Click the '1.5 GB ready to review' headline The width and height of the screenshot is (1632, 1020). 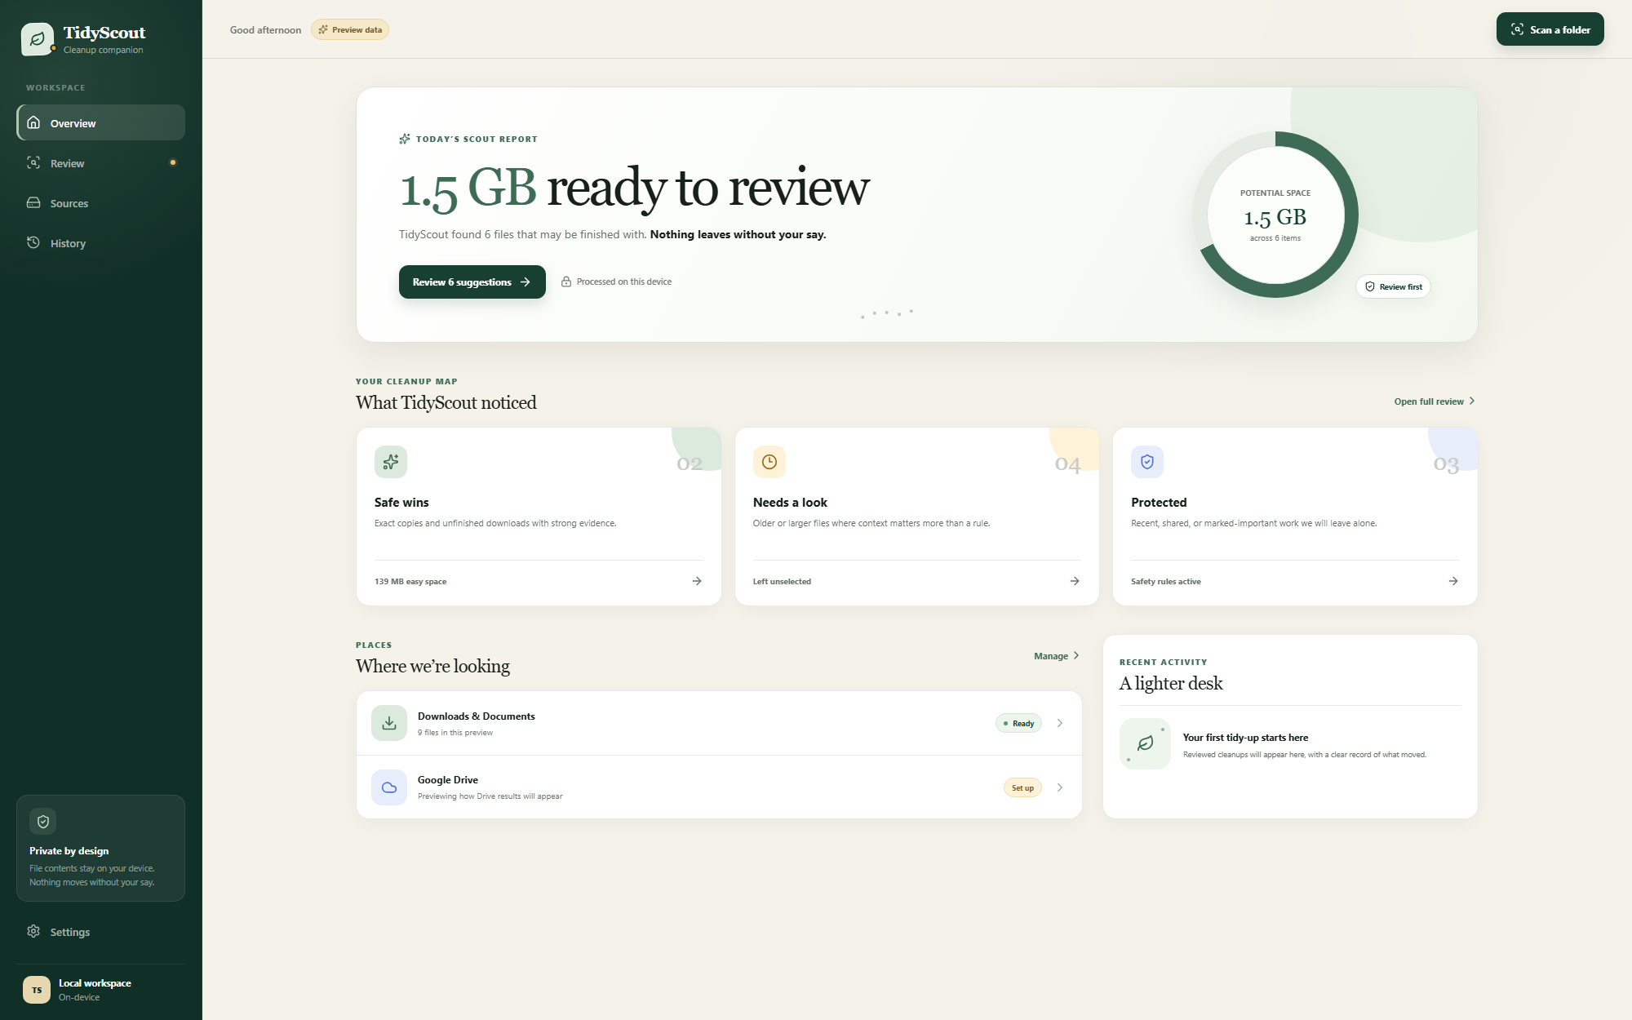click(634, 188)
